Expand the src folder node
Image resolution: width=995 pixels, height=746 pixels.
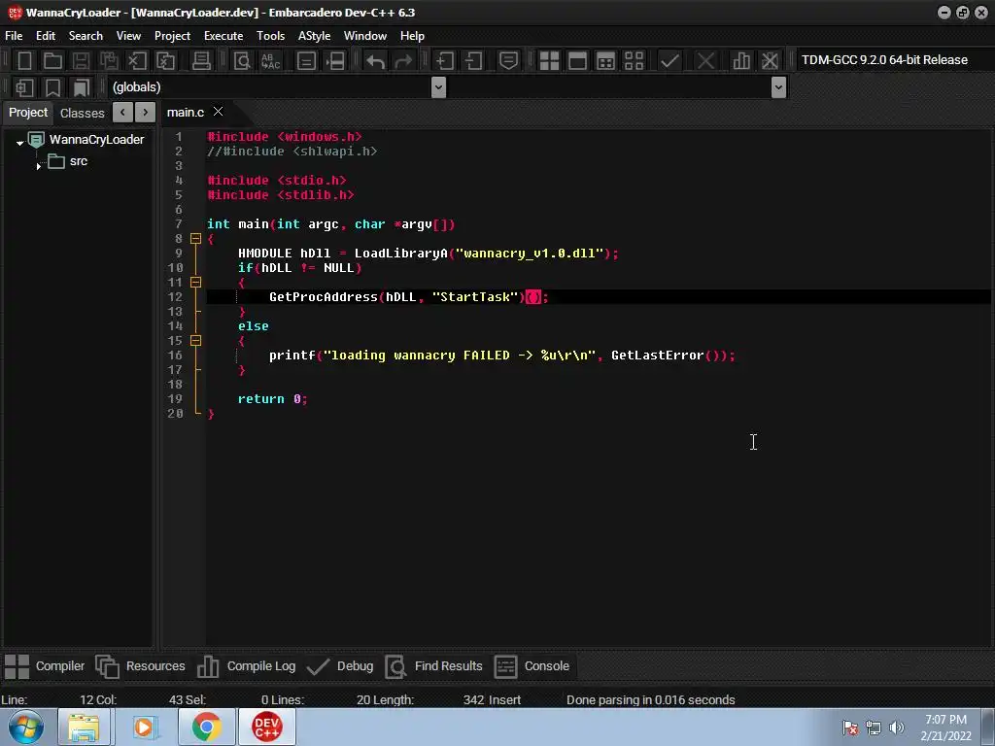tap(39, 165)
